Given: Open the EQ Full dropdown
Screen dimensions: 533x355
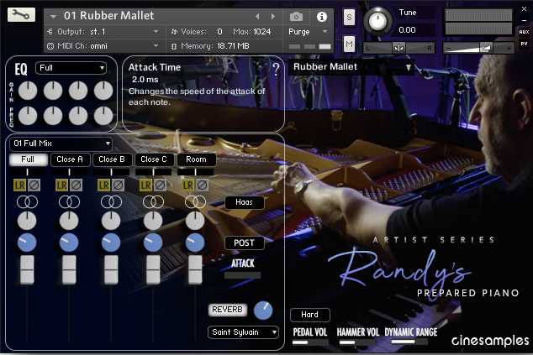Looking at the screenshot, I should pyautogui.click(x=71, y=68).
